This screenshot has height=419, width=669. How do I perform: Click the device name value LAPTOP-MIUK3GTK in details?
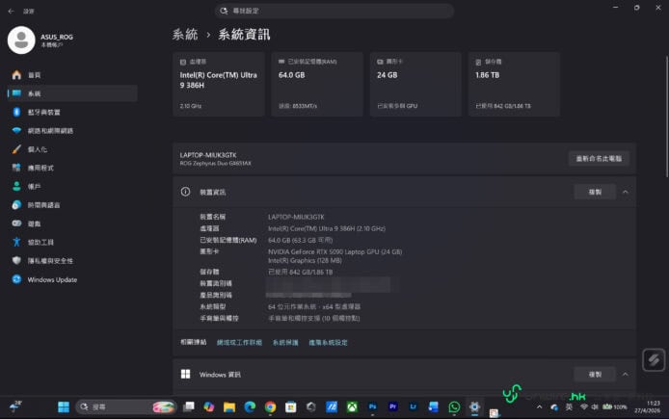(296, 217)
